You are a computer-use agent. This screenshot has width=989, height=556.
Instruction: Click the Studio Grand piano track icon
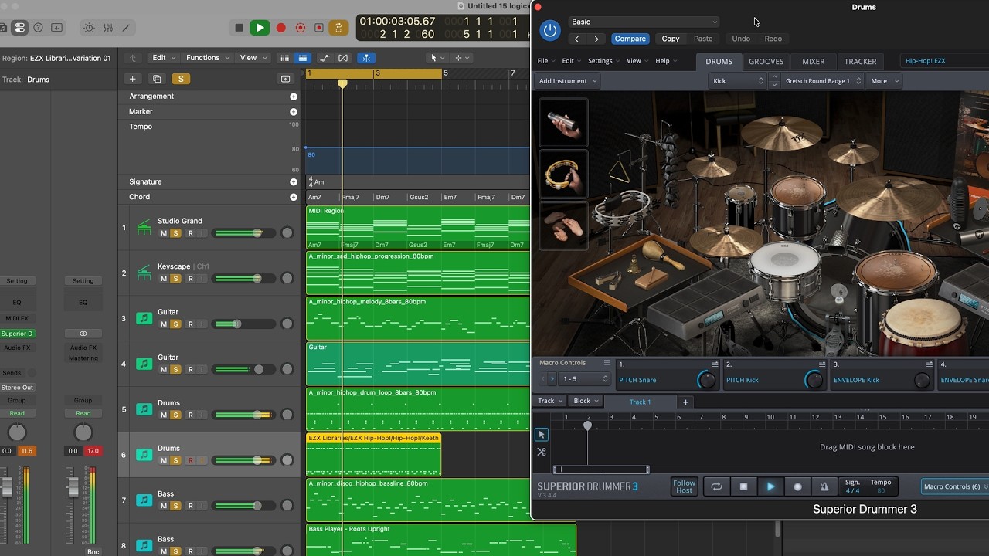click(144, 228)
